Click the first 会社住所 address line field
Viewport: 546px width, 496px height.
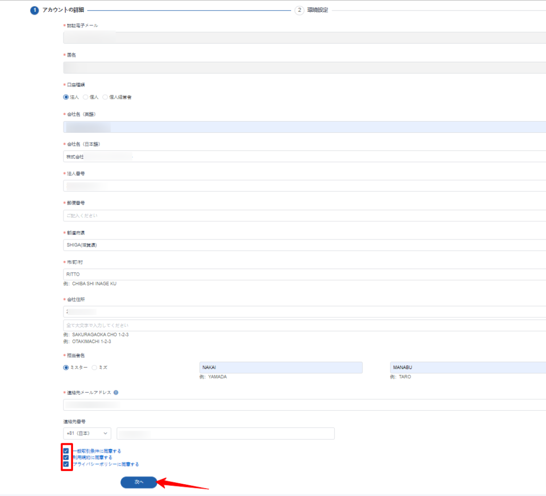(304, 312)
